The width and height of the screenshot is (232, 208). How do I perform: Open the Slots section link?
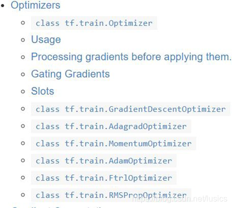[43, 91]
